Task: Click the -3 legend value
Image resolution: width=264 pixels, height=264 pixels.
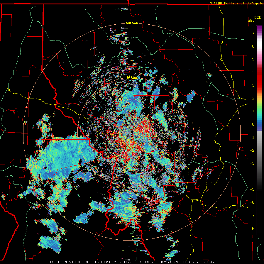Action: (252, 163)
